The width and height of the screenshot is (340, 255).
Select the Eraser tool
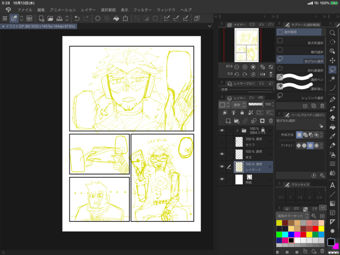point(332,118)
